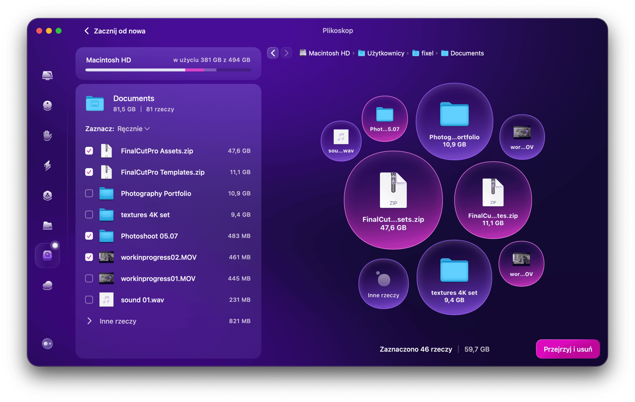This screenshot has width=635, height=402.
Task: Expand the Inne rzeczy list row
Action: tap(90, 321)
